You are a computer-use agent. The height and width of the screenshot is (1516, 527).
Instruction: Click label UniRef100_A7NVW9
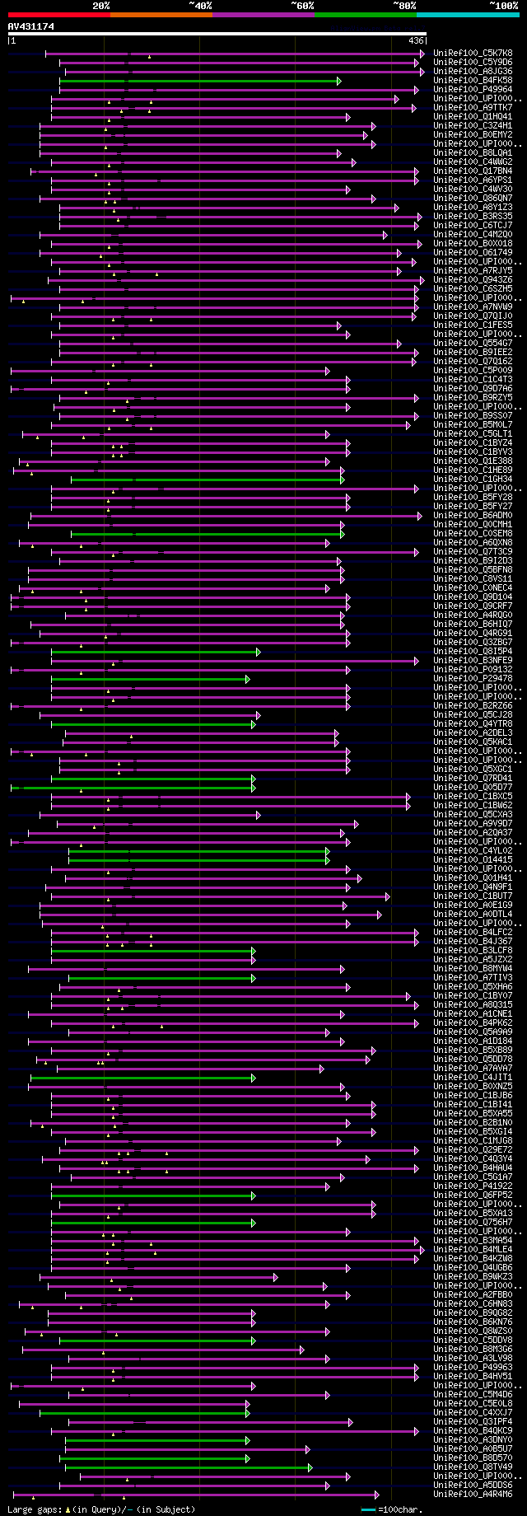473,306
